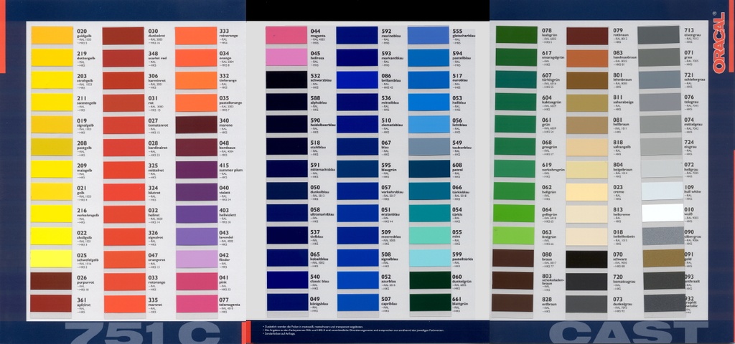The height and width of the screenshot is (344, 735).
Task: Click the ORACAL logo
Action: click(x=720, y=33)
